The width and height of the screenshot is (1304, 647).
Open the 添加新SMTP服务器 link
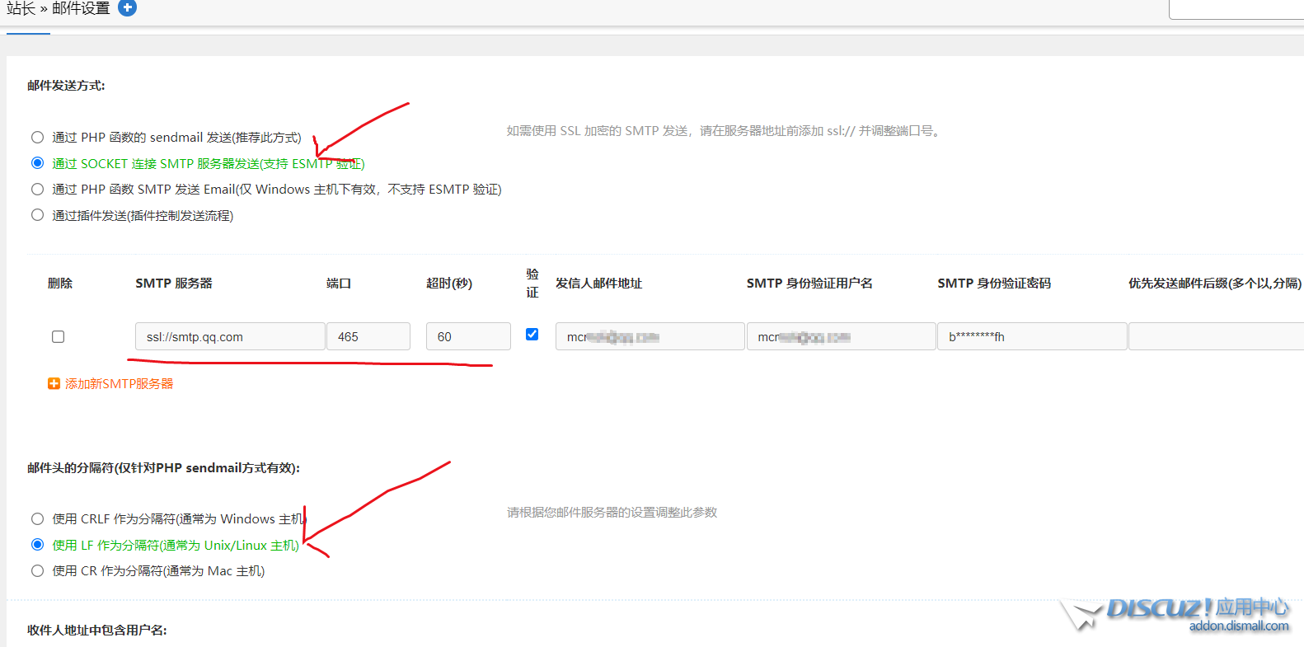click(x=119, y=383)
